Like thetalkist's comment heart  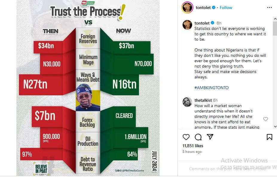[265, 119]
